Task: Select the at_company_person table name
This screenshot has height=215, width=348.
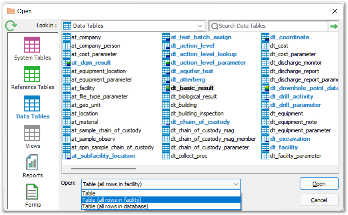Action: (x=95, y=45)
